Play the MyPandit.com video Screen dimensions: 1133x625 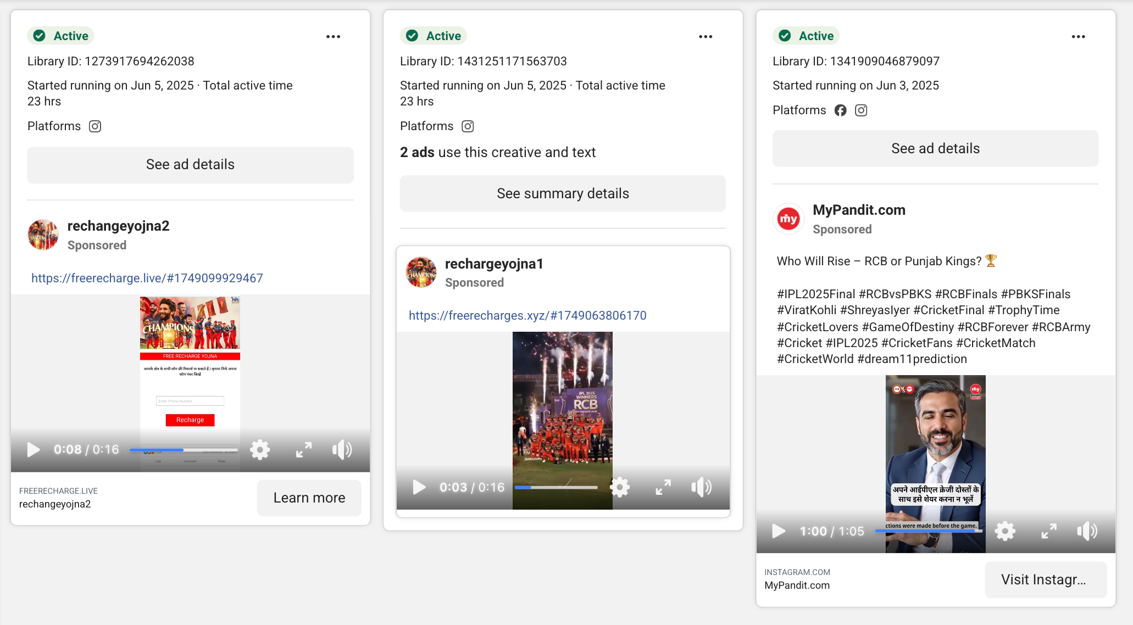tap(779, 531)
